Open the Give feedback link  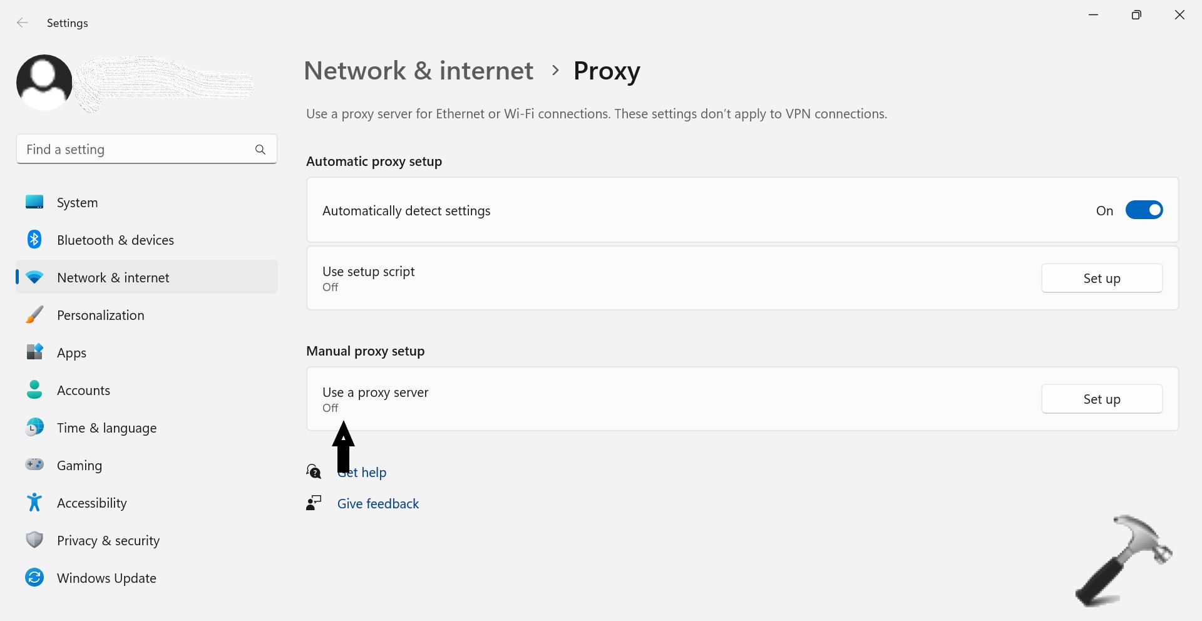378,504
